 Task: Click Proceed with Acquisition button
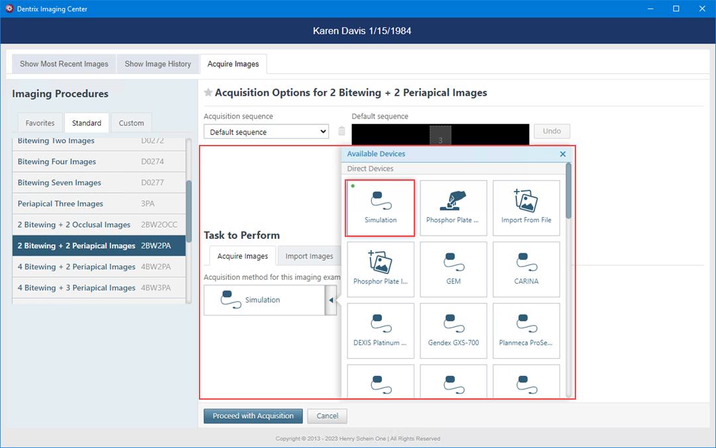253,416
